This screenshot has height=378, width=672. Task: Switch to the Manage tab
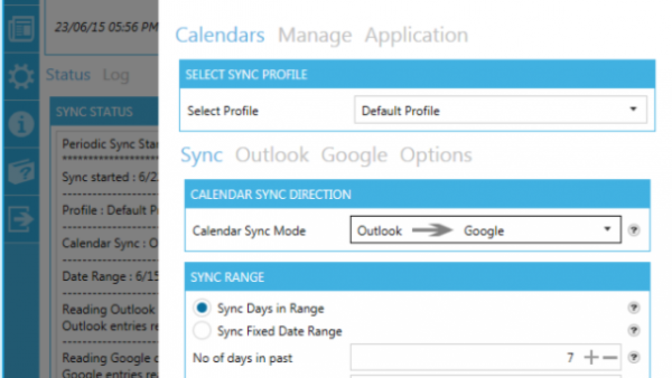pos(315,35)
